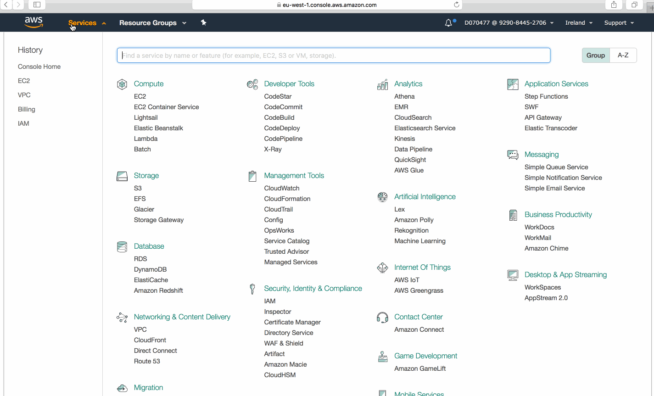Open Billing from History sidebar
The height and width of the screenshot is (396, 654).
click(27, 109)
